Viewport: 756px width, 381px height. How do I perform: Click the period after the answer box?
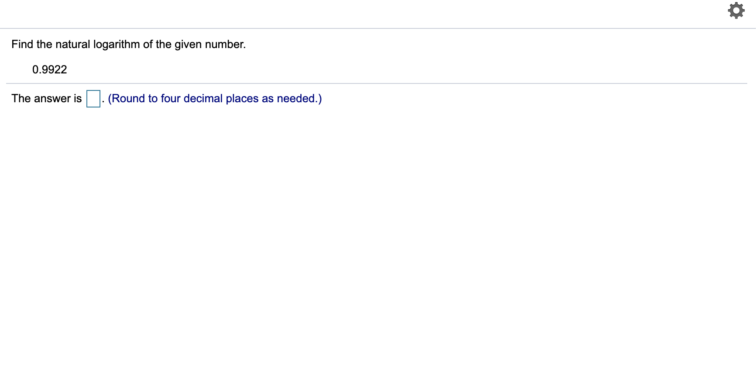103,100
